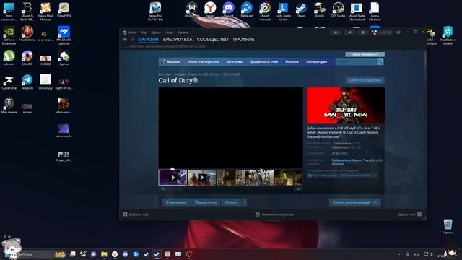Launch PlanetVPN from the desktop
Viewport: 462px width, 260px height.
tap(64, 9)
